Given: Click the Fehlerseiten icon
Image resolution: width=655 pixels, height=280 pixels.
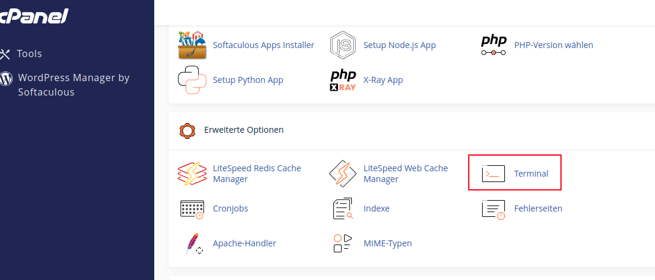Looking at the screenshot, I should pyautogui.click(x=494, y=208).
